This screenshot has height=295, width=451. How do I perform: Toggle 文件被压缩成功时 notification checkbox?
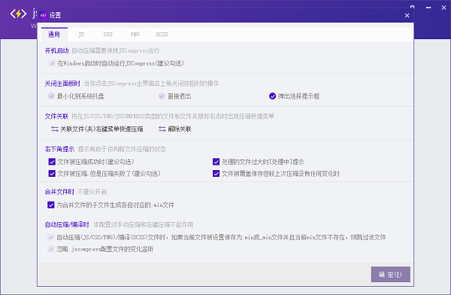[52, 162]
